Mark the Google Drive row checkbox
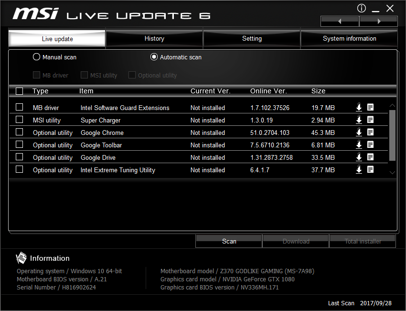Image resolution: width=406 pixels, height=311 pixels. 20,157
